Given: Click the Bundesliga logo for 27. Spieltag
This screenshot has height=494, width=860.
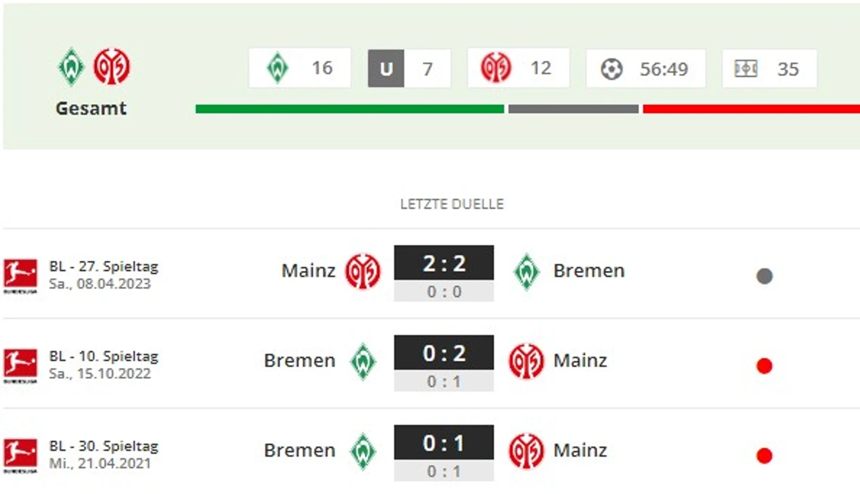Looking at the screenshot, I should (20, 275).
